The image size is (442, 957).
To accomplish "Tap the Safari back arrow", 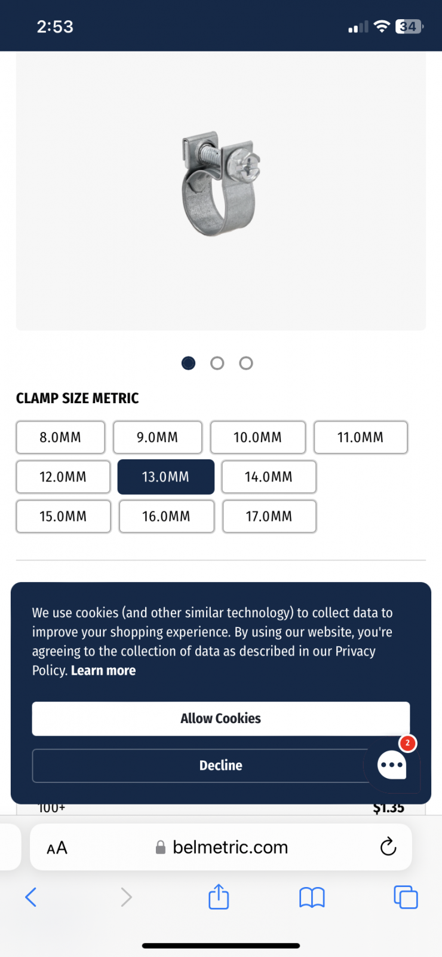I will (31, 897).
